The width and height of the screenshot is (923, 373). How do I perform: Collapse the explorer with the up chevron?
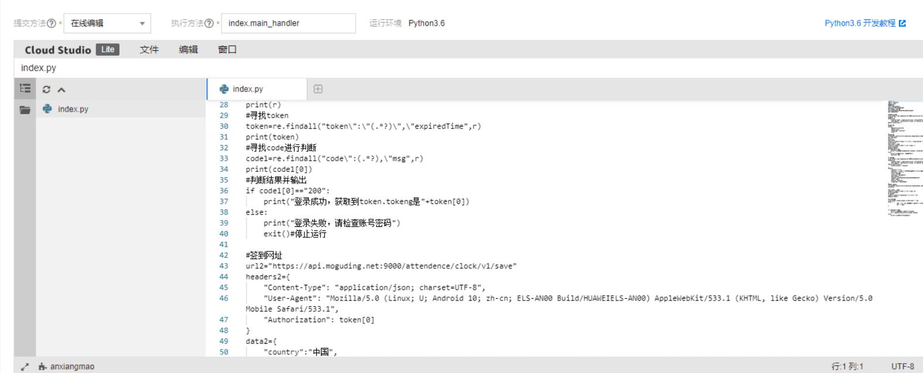coord(61,89)
